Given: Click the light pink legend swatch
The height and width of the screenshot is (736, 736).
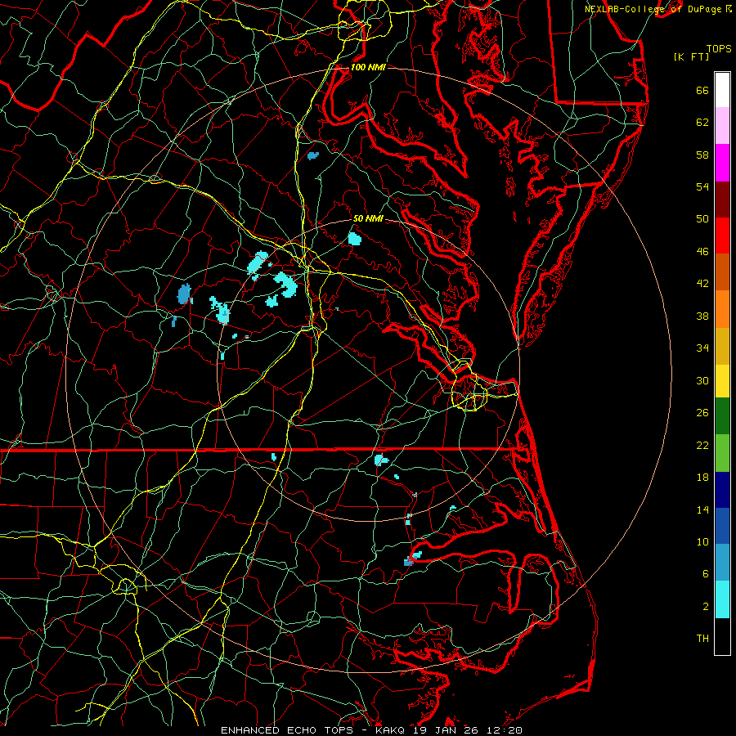Looking at the screenshot, I should pos(722,126).
